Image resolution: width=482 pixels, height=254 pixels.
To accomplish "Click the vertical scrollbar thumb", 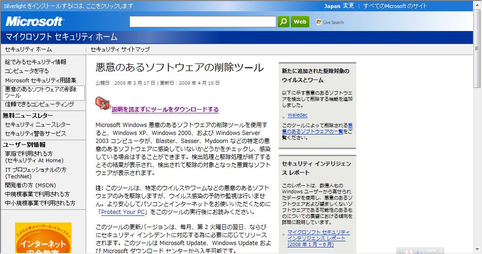I will tap(477, 49).
